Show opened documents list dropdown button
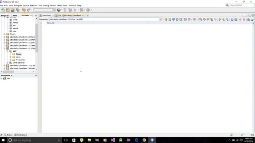Viewport: 255px width, 143px height. (250, 15)
